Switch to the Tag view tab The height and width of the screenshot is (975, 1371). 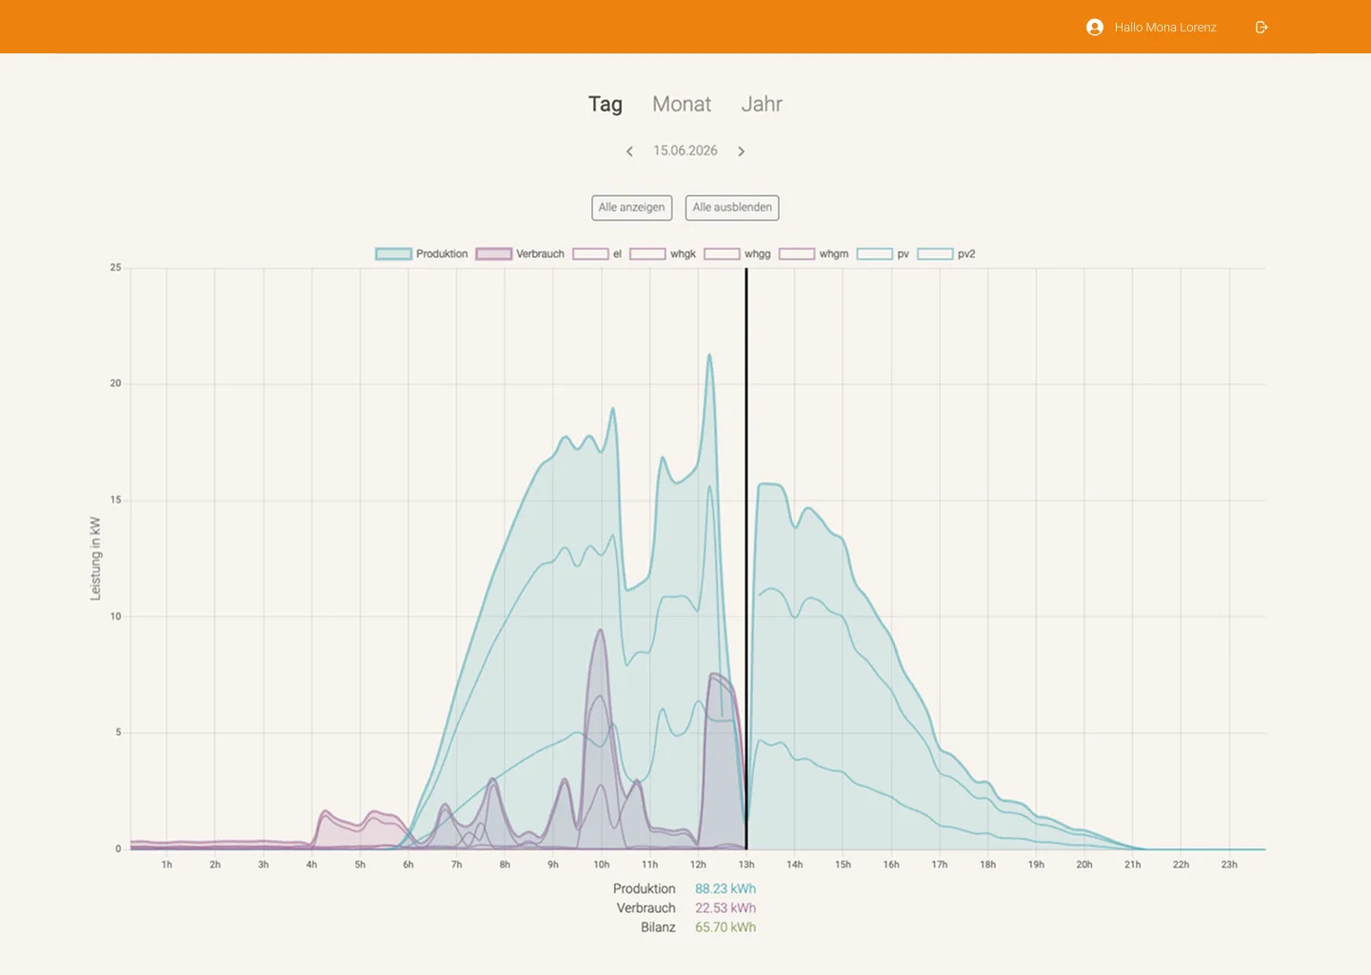coord(606,105)
